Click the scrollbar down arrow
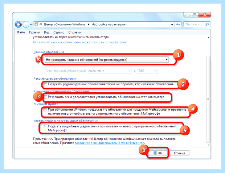 pyautogui.click(x=208, y=145)
